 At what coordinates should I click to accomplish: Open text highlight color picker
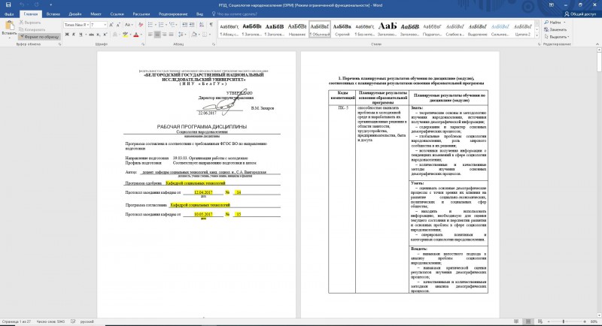129,35
